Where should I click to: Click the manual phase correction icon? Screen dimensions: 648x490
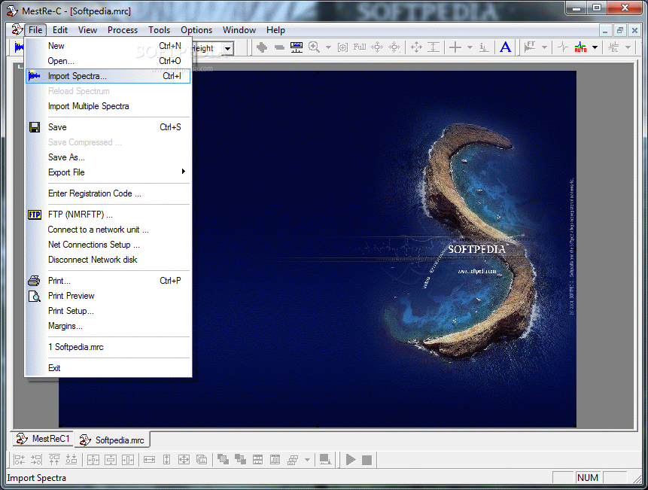[562, 47]
